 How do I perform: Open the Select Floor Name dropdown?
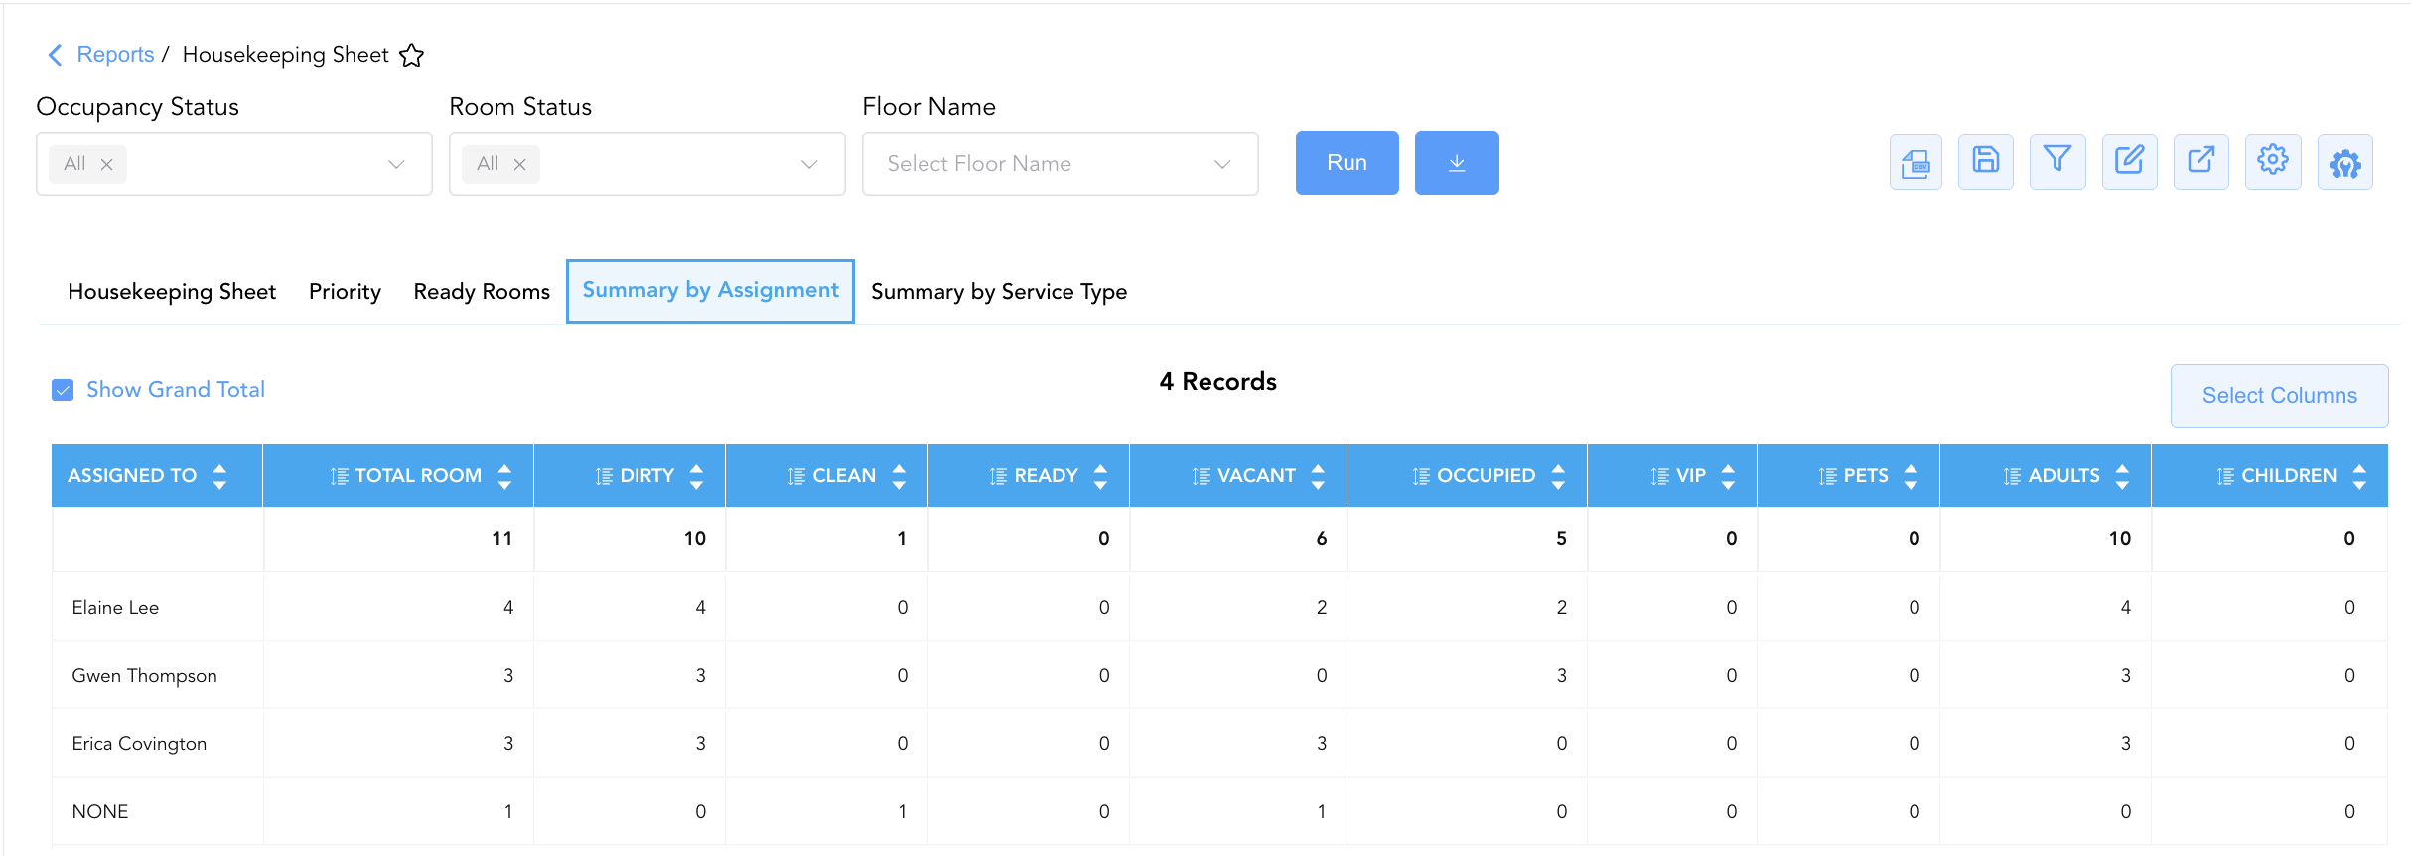(1061, 164)
